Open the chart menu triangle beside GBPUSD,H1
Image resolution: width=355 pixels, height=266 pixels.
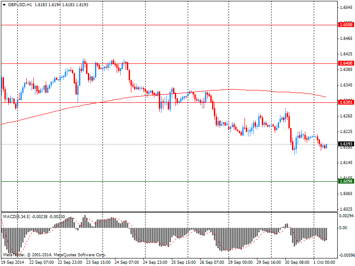pos(4,5)
